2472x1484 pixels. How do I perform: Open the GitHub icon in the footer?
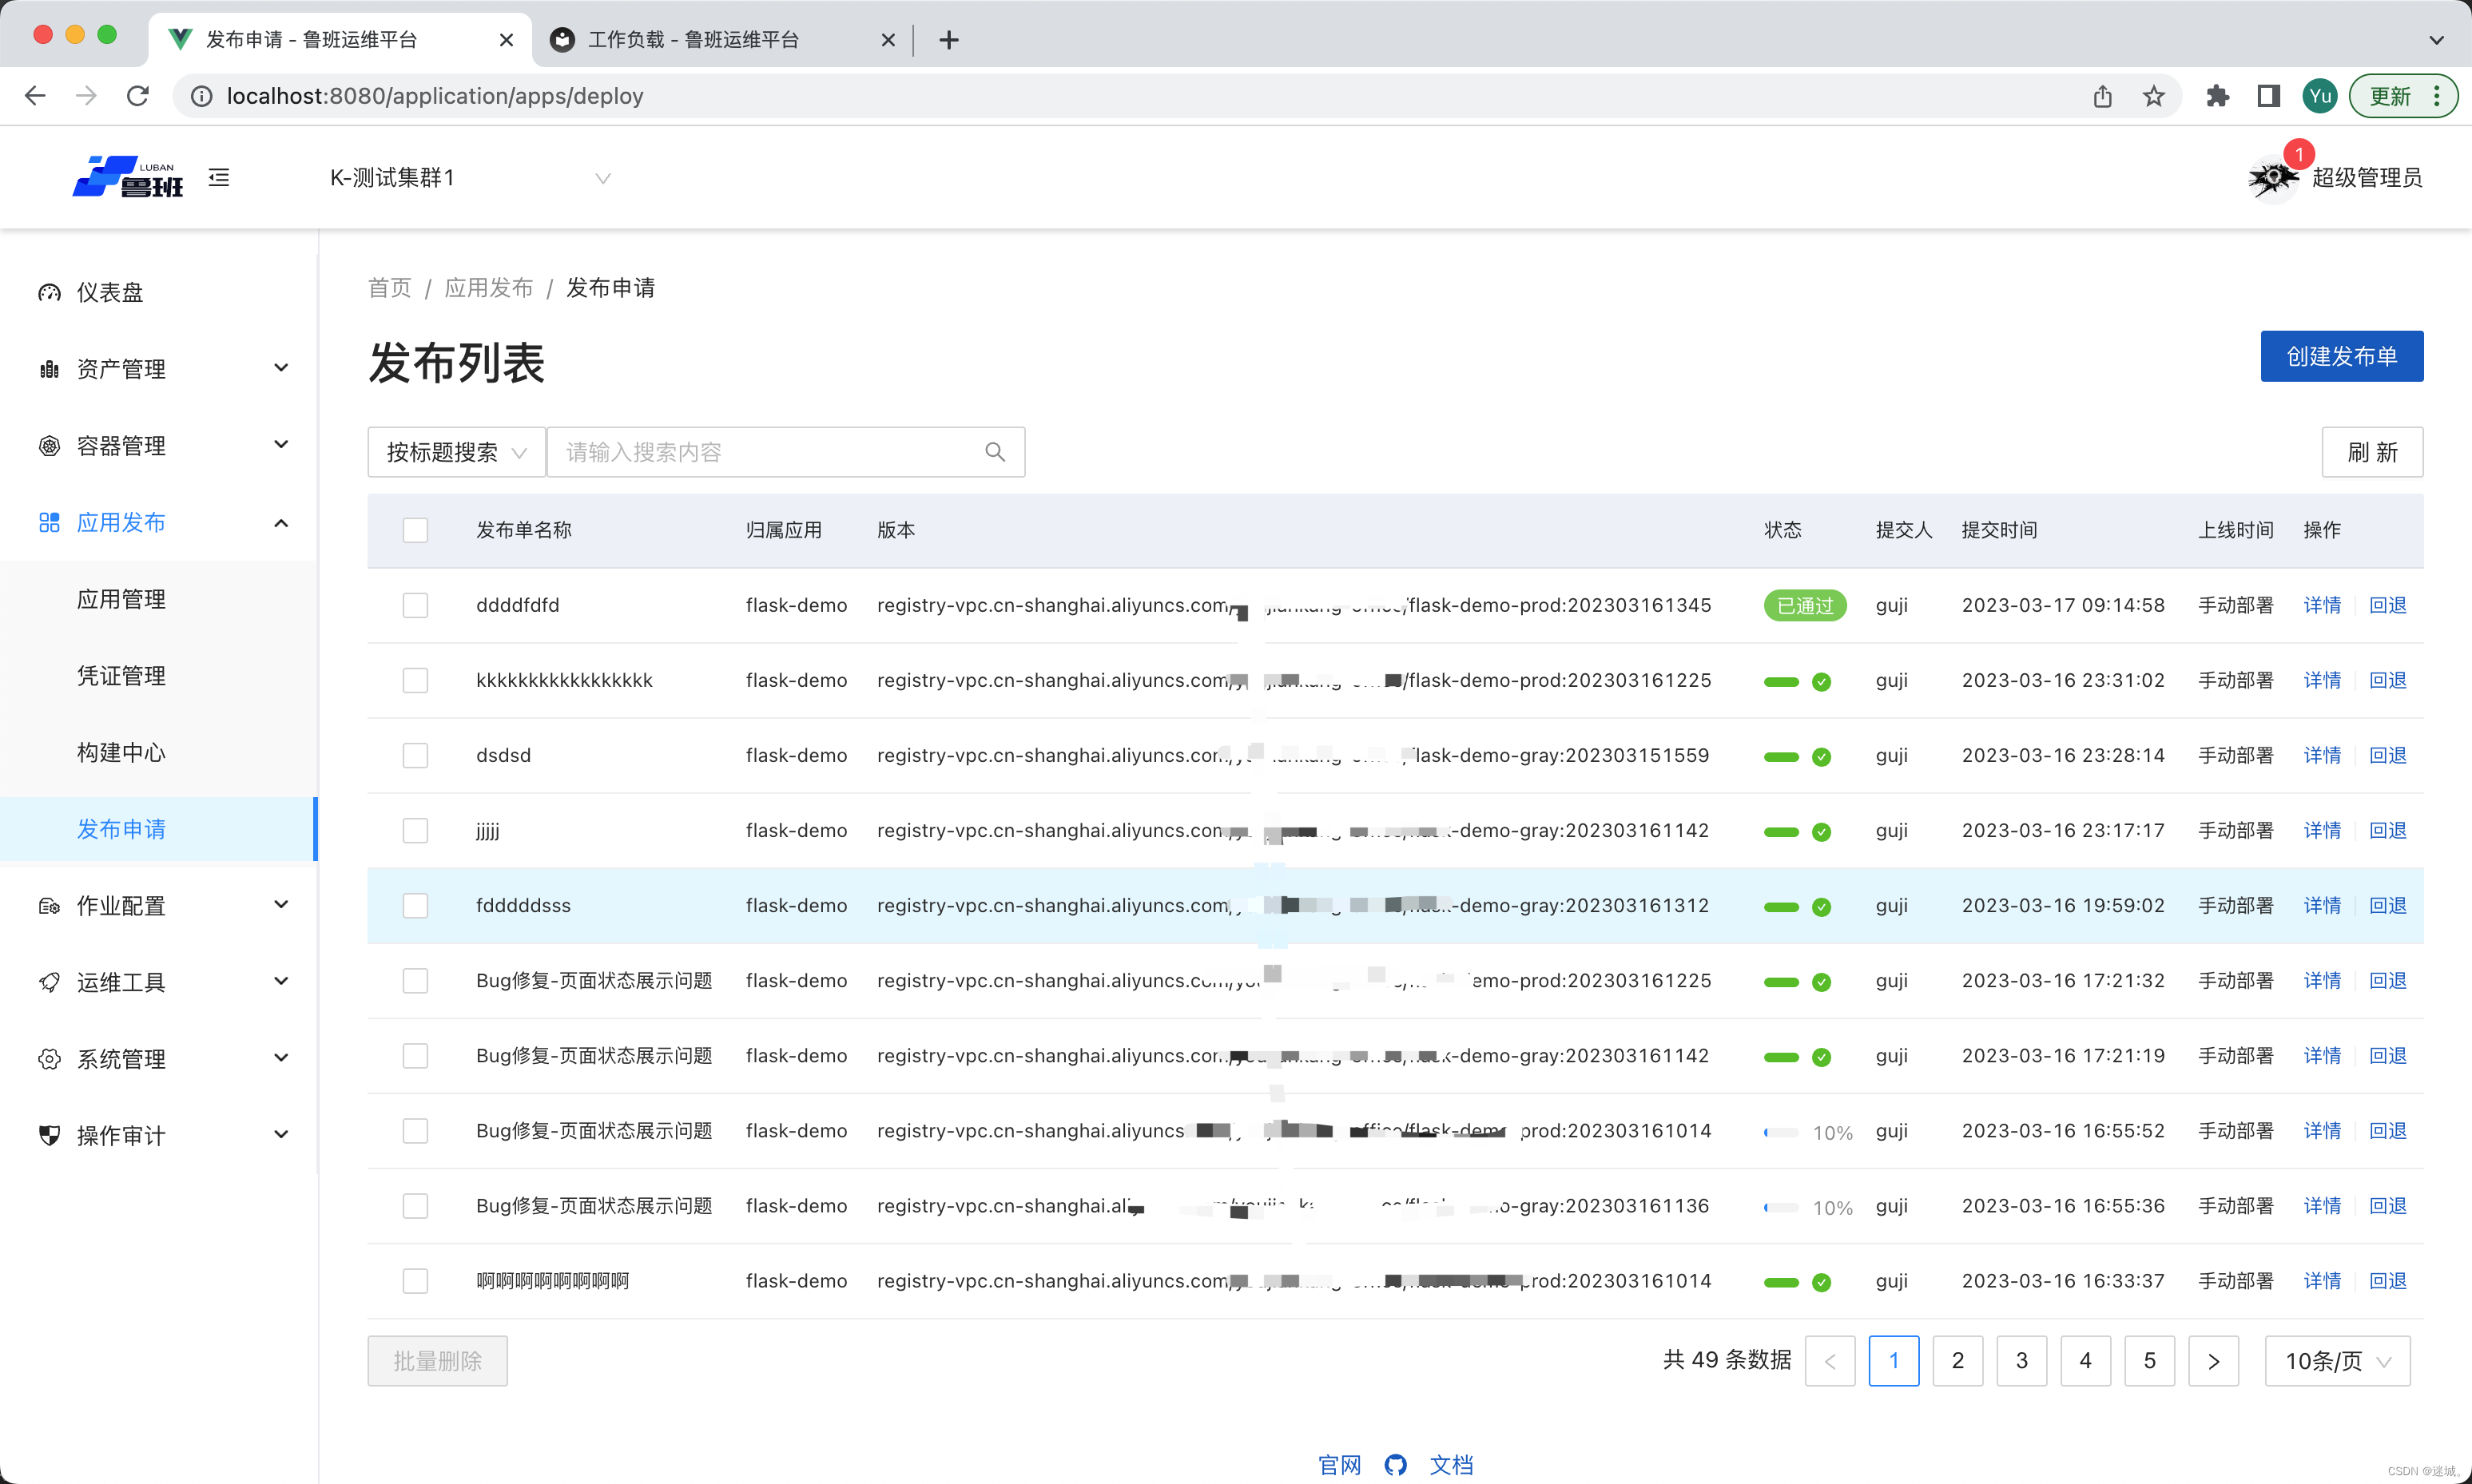pyautogui.click(x=1395, y=1464)
